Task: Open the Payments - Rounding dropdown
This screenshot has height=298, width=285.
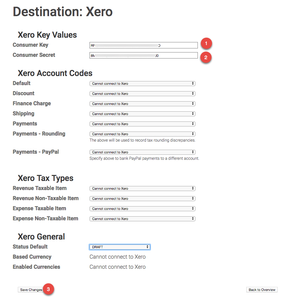Action: point(142,134)
